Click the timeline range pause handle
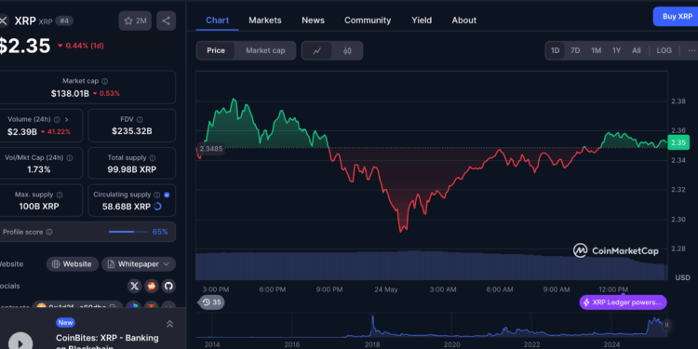Screen dimensions: 698x349 666,325
